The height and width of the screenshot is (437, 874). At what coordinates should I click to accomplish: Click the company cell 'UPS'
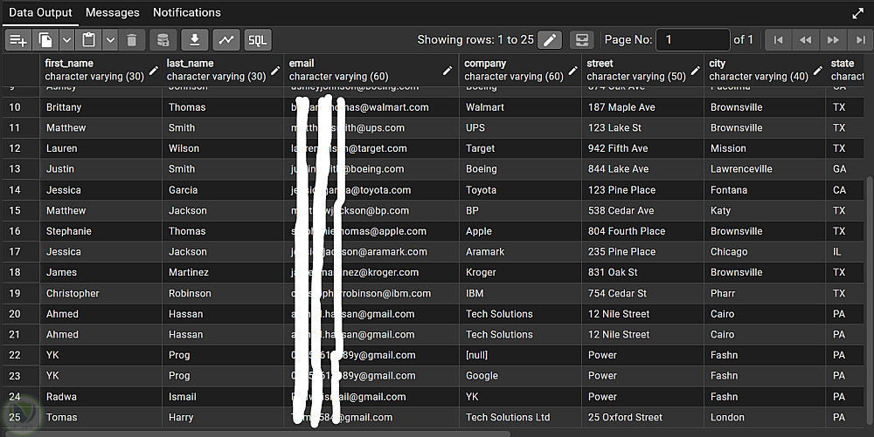pyautogui.click(x=520, y=128)
